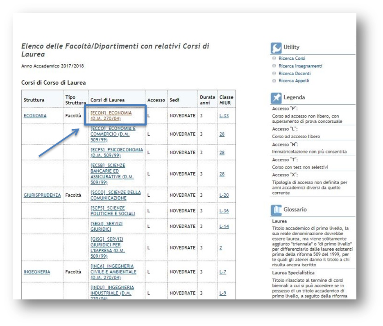This screenshot has height=326, width=383.
Task: Click the Classe MIUR column header
Action: pos(226,100)
